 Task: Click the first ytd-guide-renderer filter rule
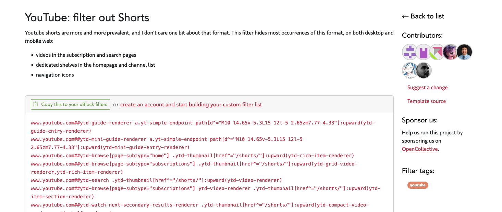(203, 127)
